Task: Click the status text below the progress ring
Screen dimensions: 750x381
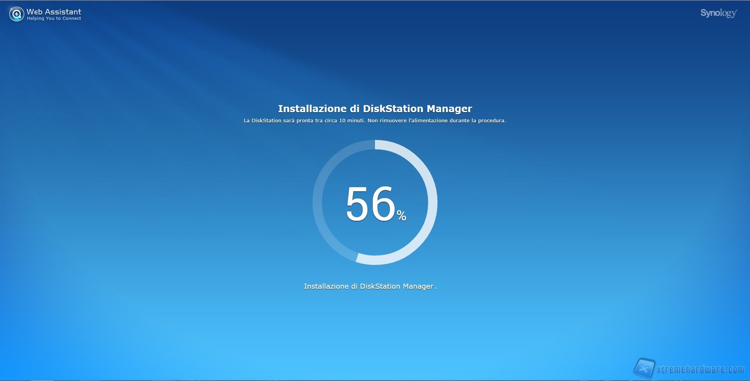Action: click(x=370, y=286)
